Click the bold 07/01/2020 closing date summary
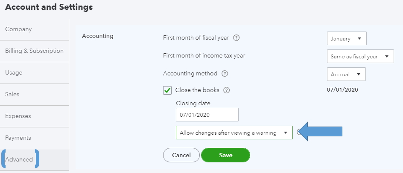Screen dimensions: 403x173 [342, 90]
